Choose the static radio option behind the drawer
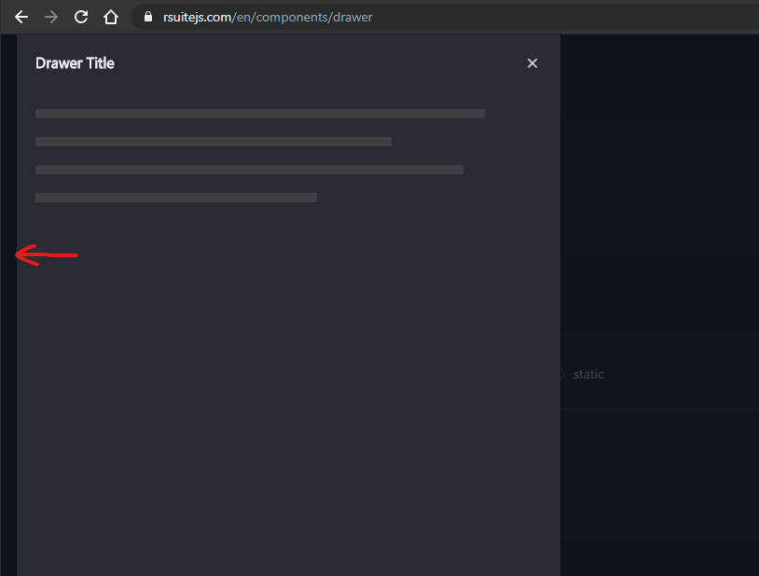Screen dimensions: 759x576 581,374
